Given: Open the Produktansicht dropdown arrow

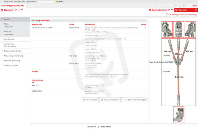Looking at the screenshot, I should (x=172, y=10).
